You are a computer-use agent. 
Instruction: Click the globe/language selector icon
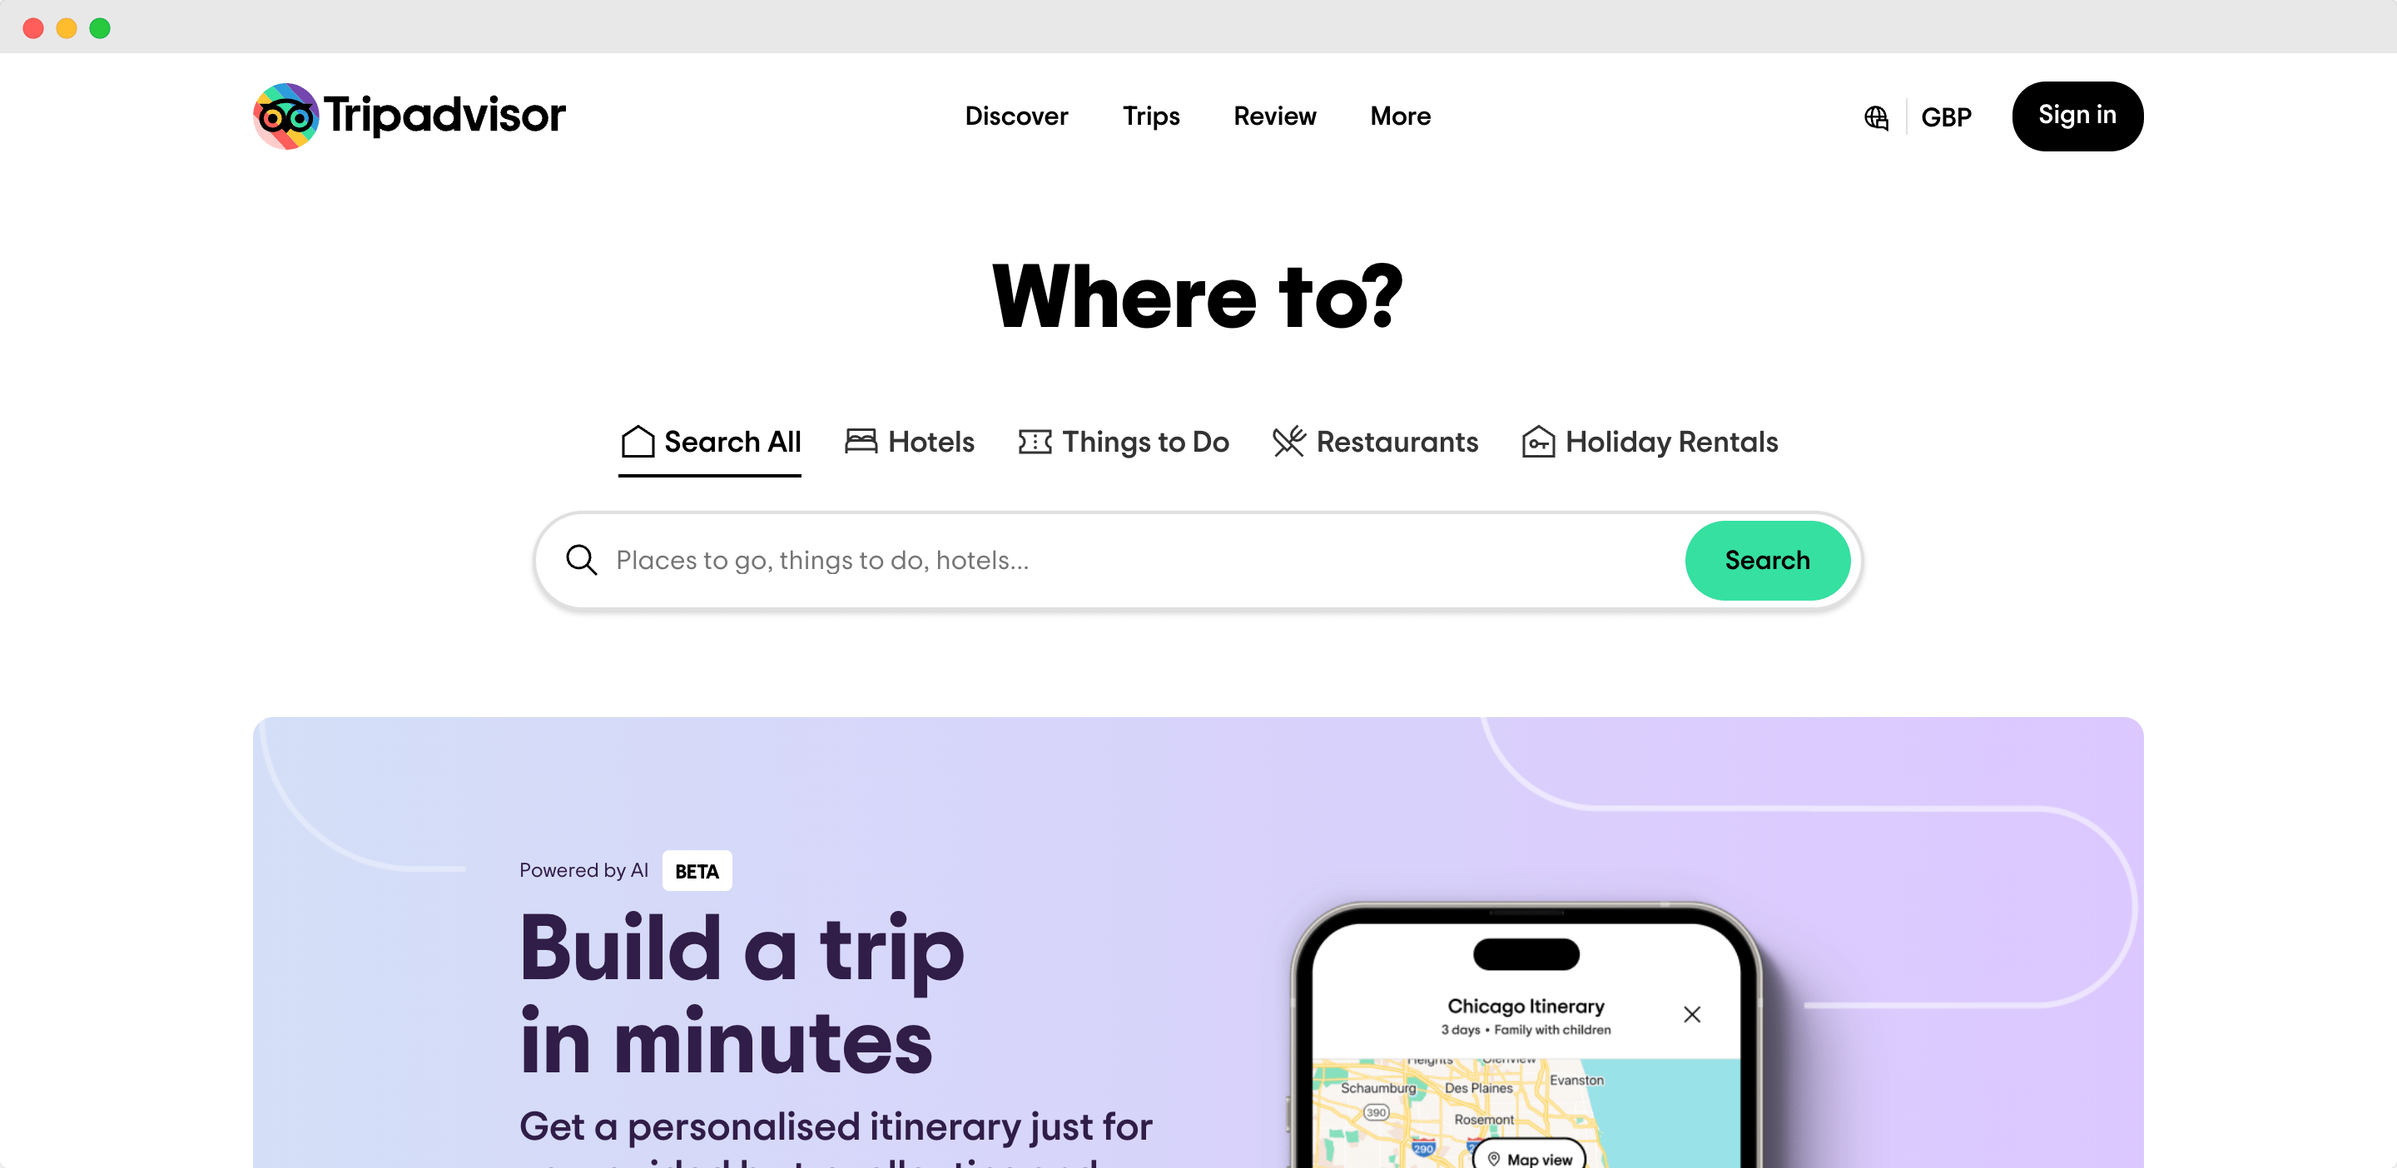click(x=1878, y=116)
